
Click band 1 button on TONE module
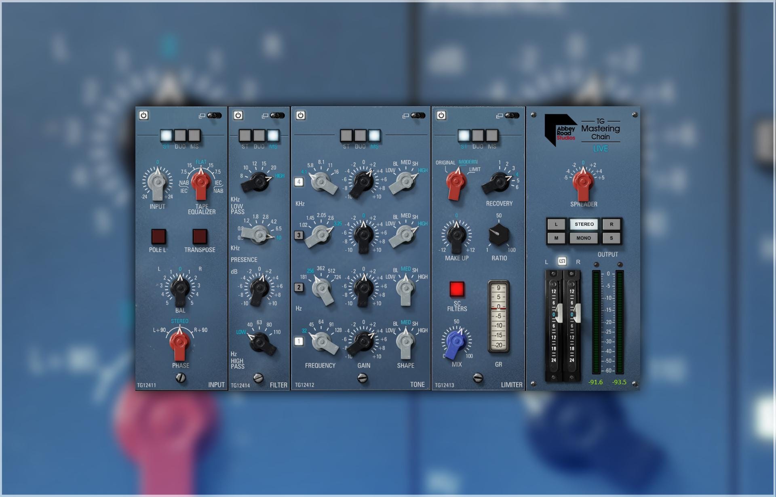[299, 341]
